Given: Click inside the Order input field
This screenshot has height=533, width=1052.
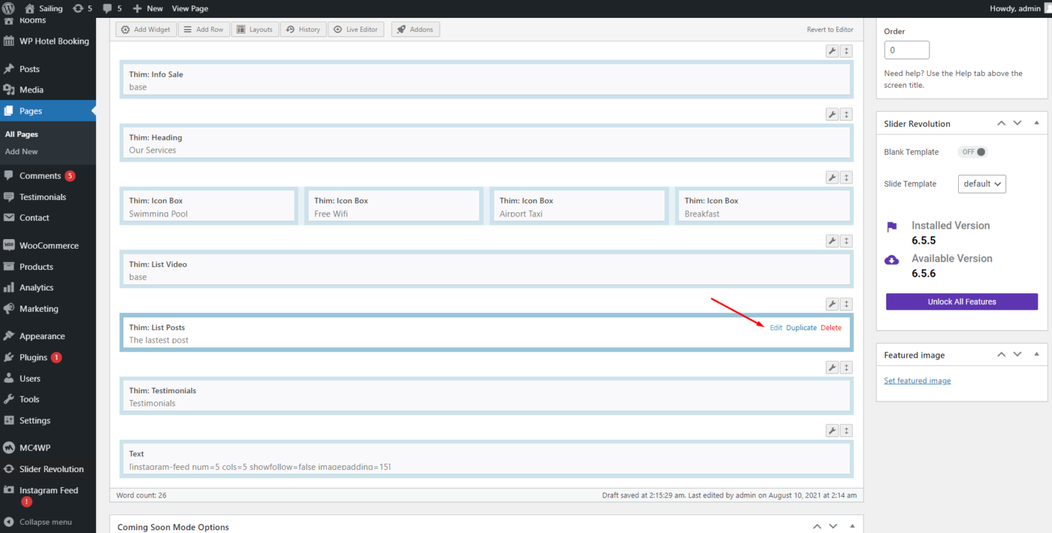Looking at the screenshot, I should [x=906, y=49].
